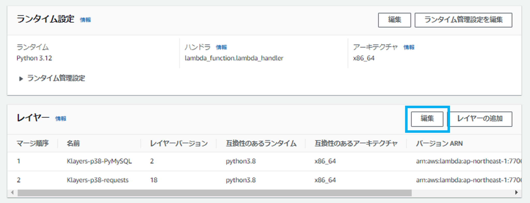The image size is (530, 203).
Task: Select the Klayers-p38-PyMySQL layer row
Action: pyautogui.click(x=99, y=161)
